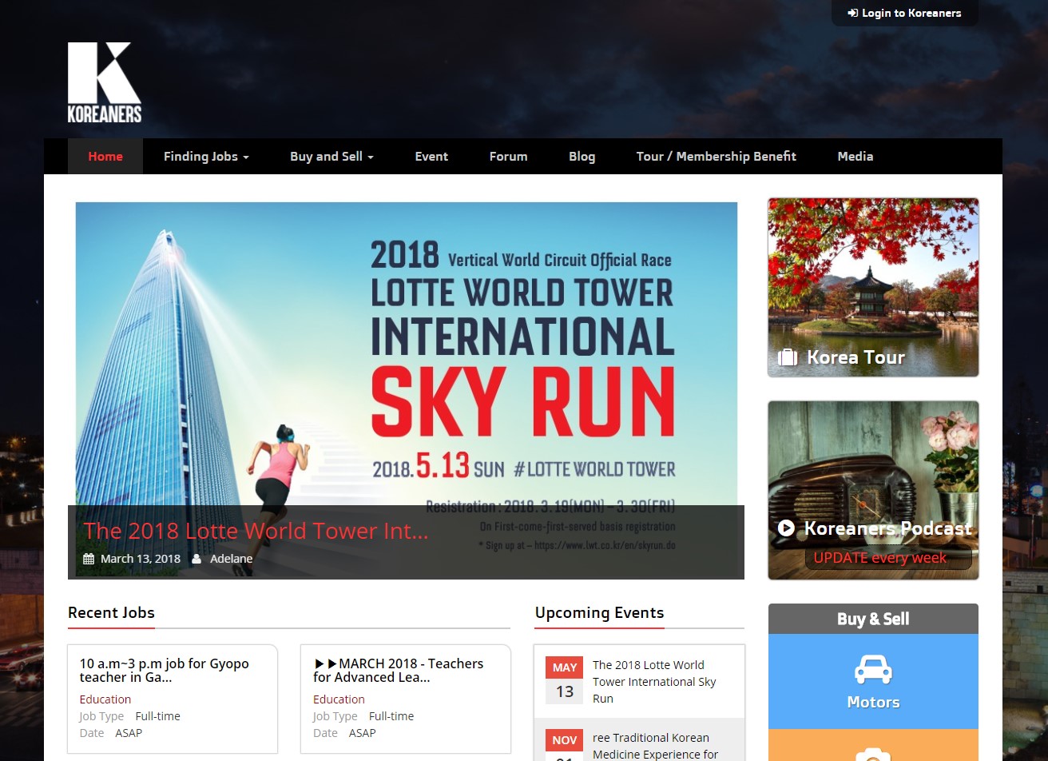Click the calendar icon beside March 13, 2018
Viewport: 1048px width, 761px height.
coord(89,559)
